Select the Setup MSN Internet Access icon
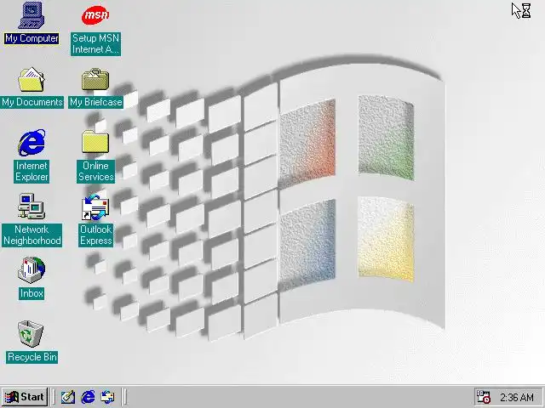Viewport: 545px width, 408px height. [95, 15]
